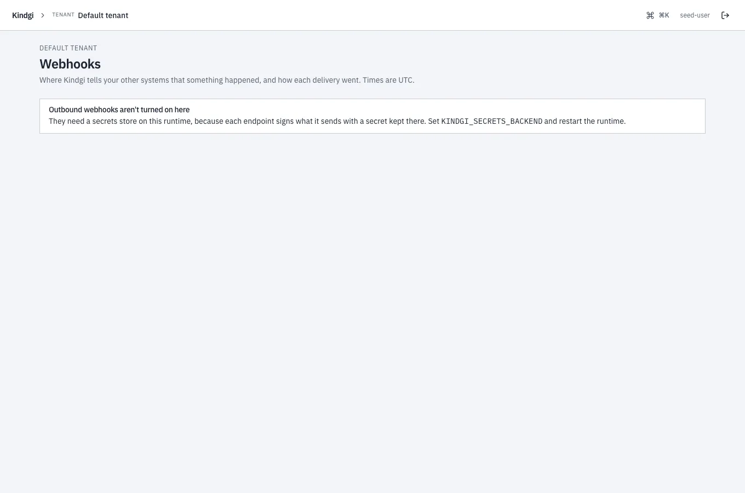Viewport: 745px width, 493px height.
Task: Click the KINDGI_SECRETS_BACKEND variable name
Action: [492, 122]
